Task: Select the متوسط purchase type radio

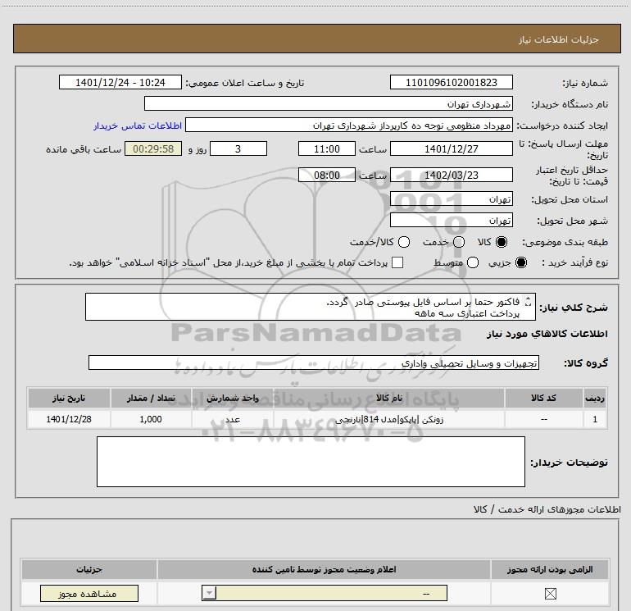Action: coord(473,262)
